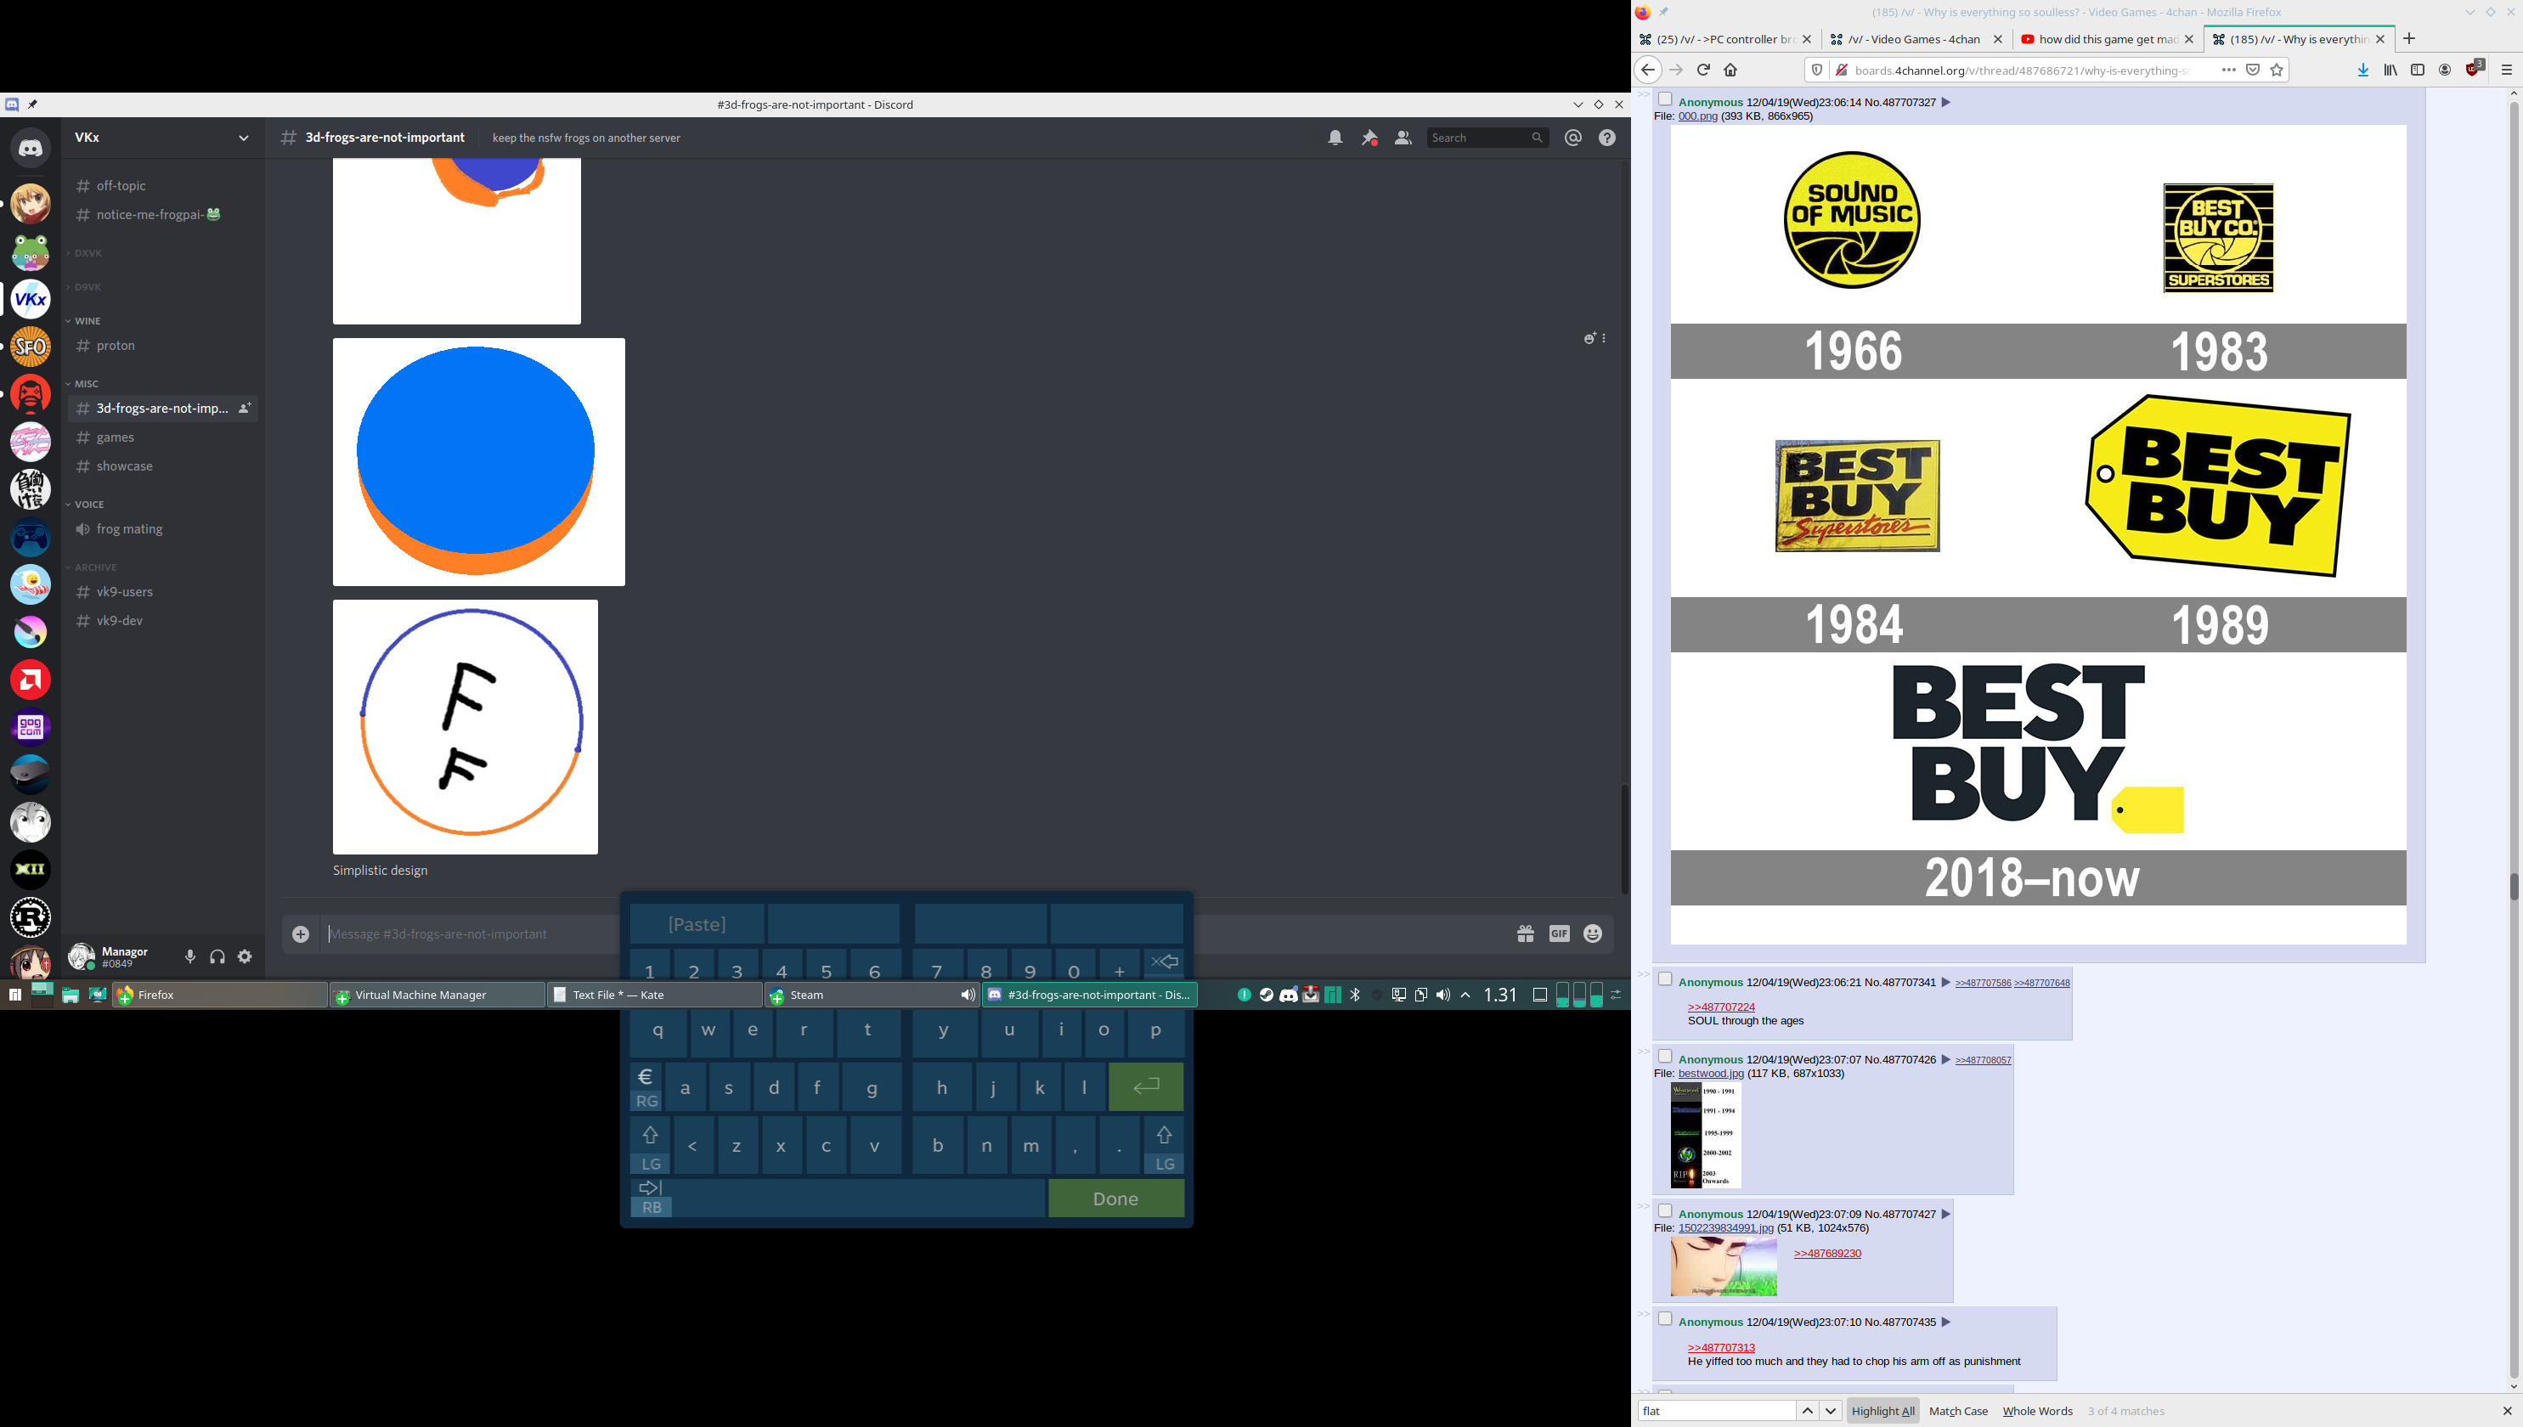
Task: Open post menu arrow for No.487707435
Action: (x=1945, y=1323)
